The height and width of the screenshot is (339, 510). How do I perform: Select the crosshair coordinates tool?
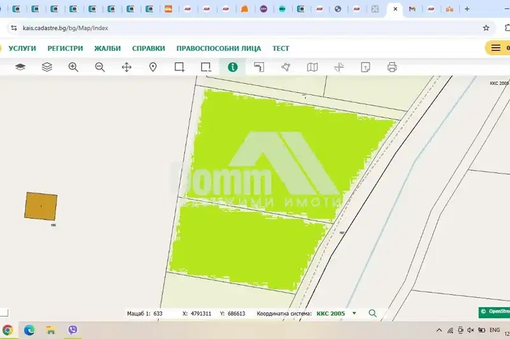point(339,67)
